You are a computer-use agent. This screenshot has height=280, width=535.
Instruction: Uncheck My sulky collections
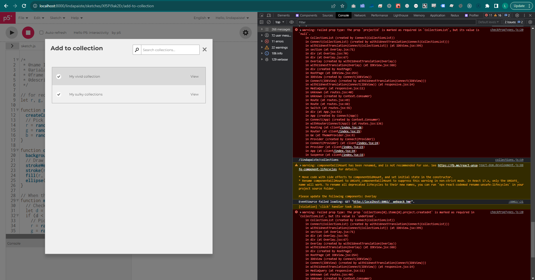click(59, 94)
